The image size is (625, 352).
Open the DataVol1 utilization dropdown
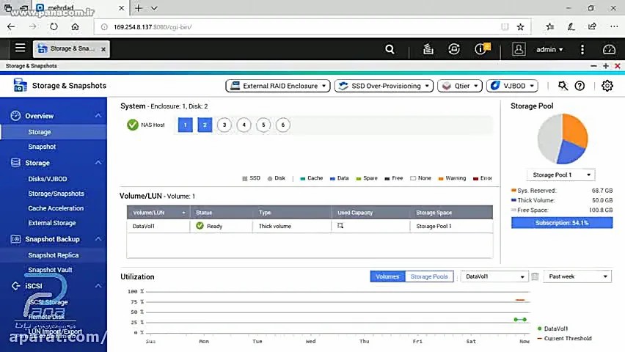tap(494, 276)
